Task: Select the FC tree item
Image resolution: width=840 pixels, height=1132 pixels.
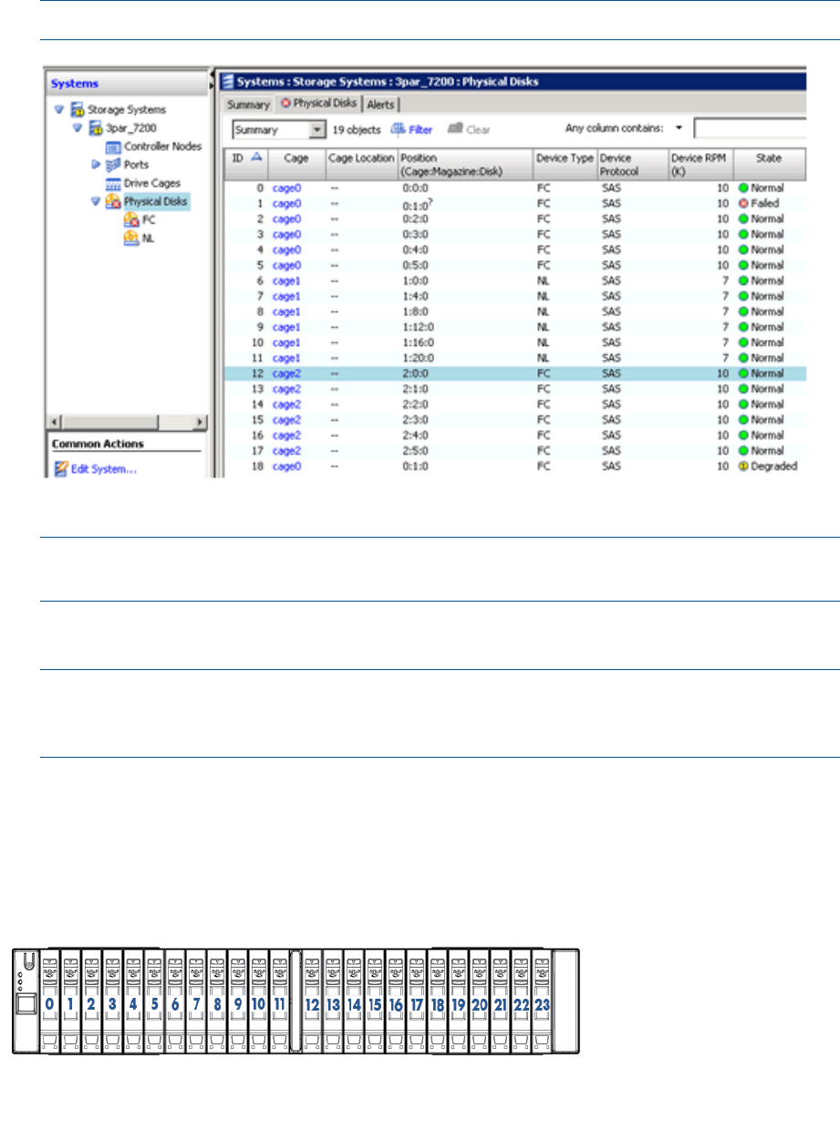Action: coord(149,220)
